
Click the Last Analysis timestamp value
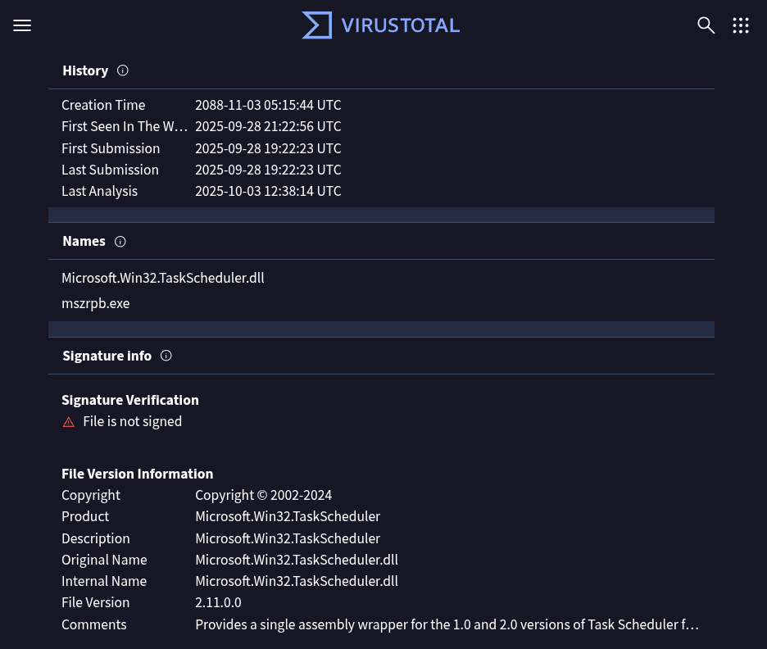coord(268,191)
